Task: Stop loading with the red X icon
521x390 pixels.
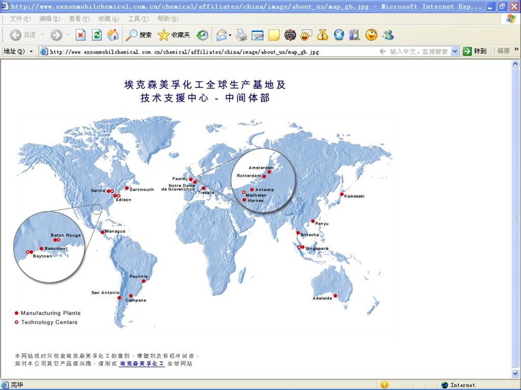Action: tap(81, 35)
